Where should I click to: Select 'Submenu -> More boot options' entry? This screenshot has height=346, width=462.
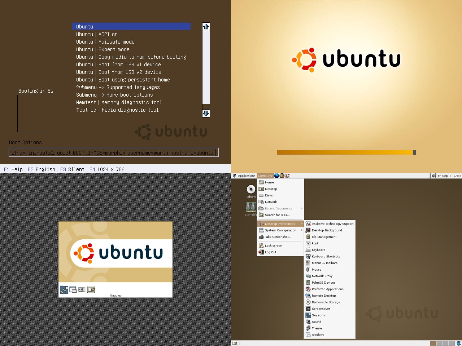point(114,95)
